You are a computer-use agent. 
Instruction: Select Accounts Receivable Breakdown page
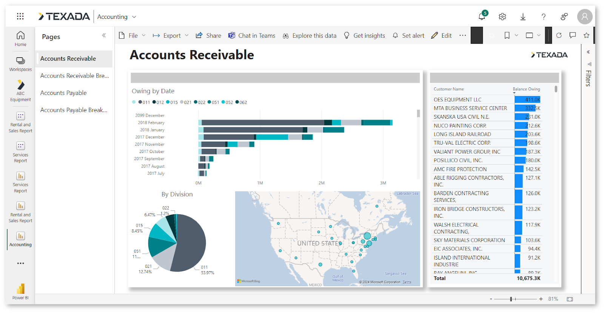pyautogui.click(x=75, y=76)
